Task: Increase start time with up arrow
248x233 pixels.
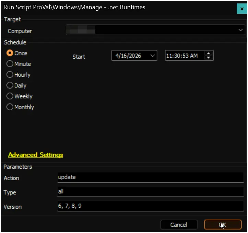Action: coord(208,53)
